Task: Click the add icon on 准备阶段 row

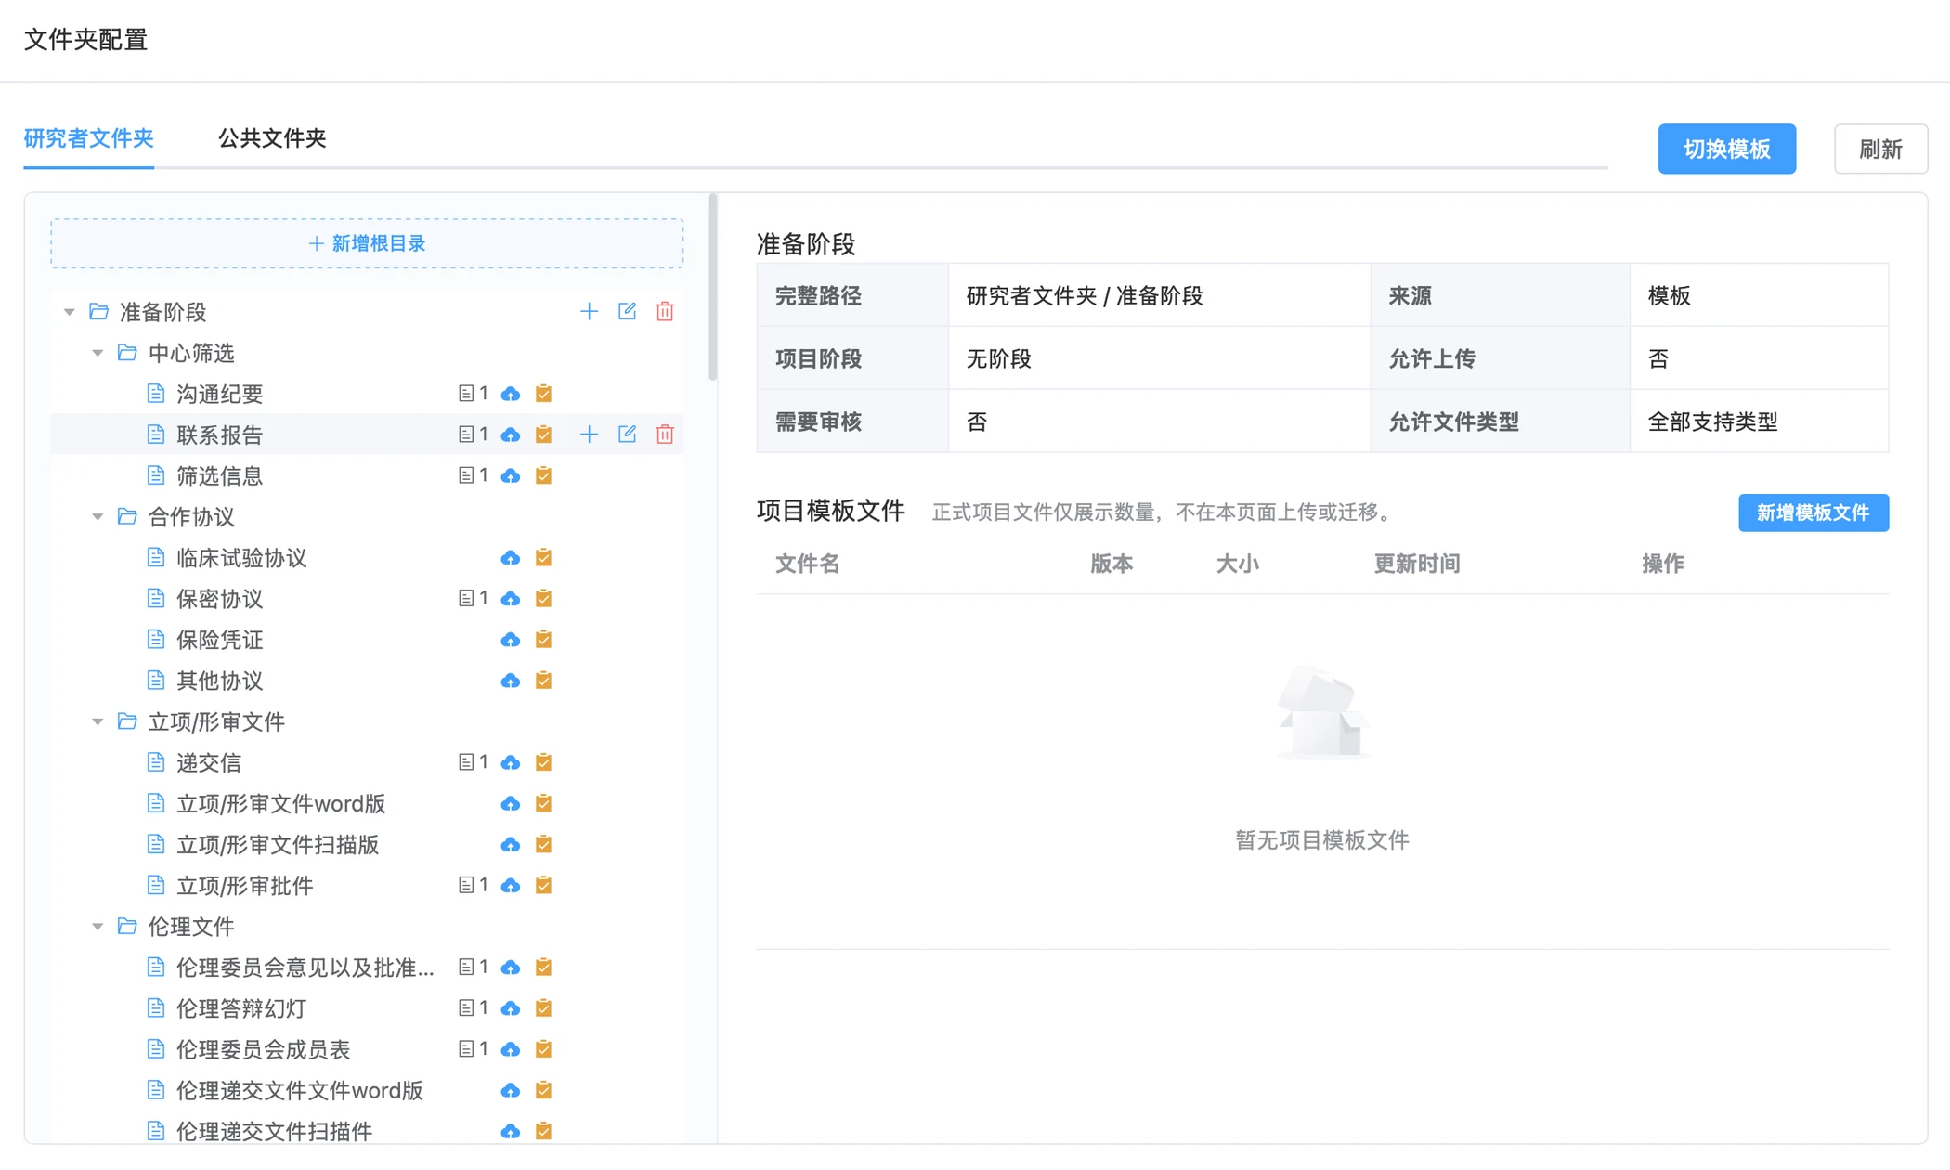Action: pos(589,312)
